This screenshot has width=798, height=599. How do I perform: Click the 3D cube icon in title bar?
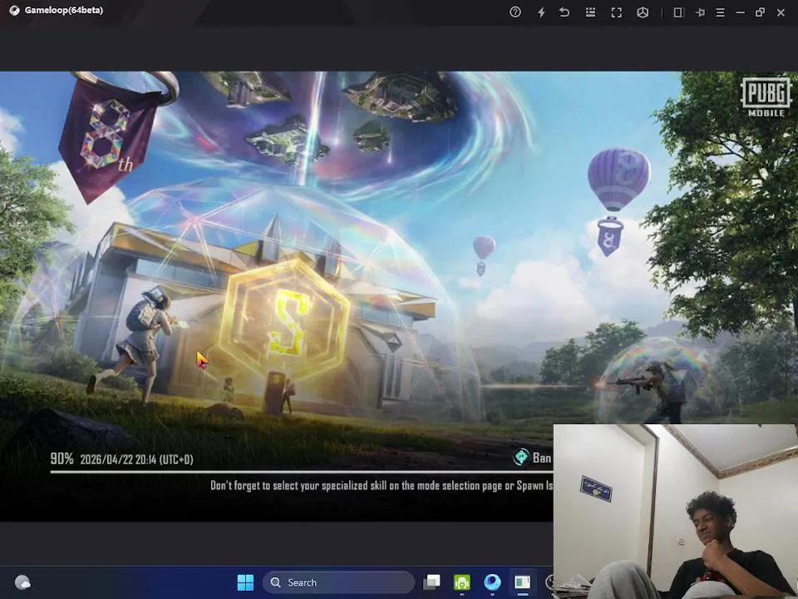[x=643, y=12]
